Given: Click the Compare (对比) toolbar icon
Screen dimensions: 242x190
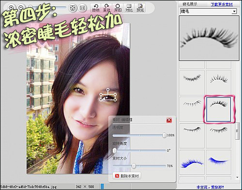Looking at the screenshot, I should point(129,8).
